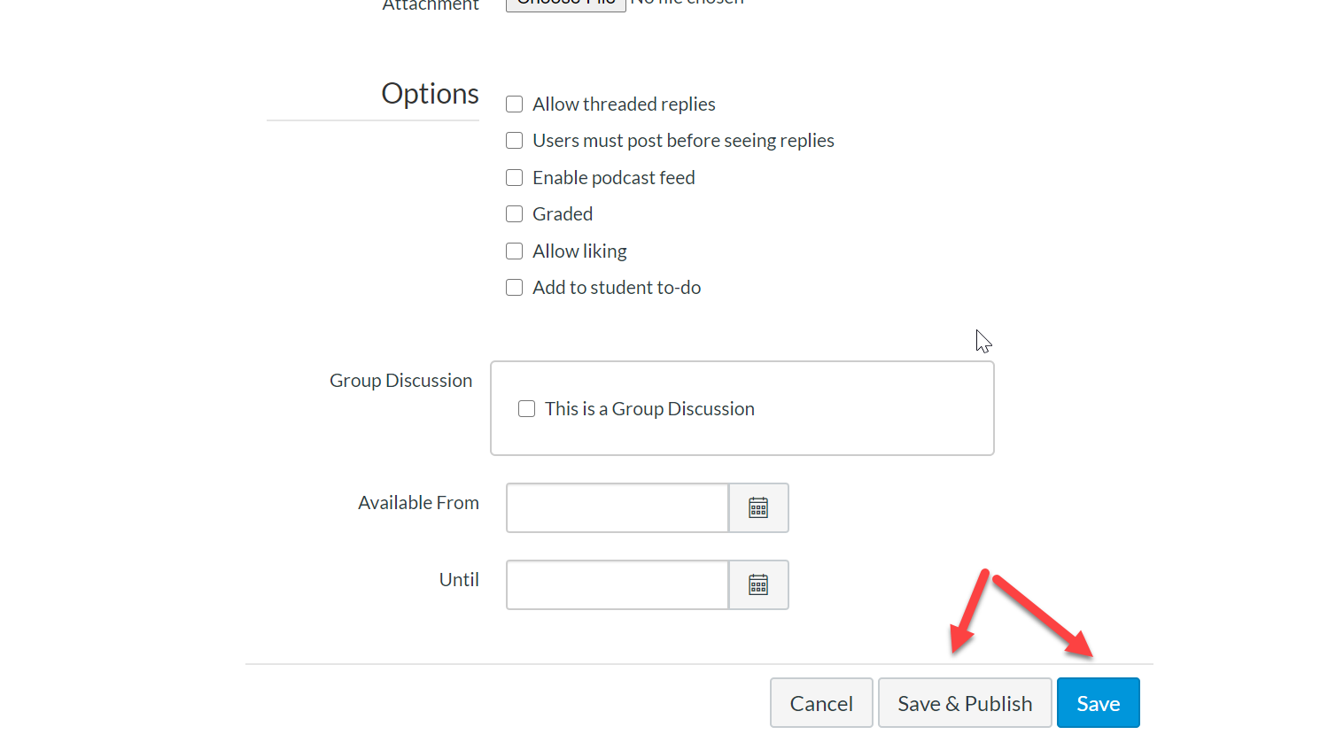The image size is (1328, 750).
Task: Enable Users must post before seeing replies
Action: [x=515, y=141]
